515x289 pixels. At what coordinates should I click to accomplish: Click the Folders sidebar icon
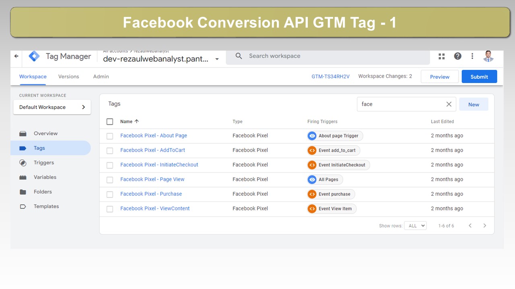(x=23, y=192)
